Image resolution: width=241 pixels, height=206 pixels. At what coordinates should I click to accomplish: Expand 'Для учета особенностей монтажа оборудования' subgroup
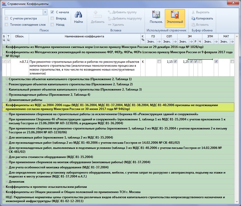pos(7,167)
